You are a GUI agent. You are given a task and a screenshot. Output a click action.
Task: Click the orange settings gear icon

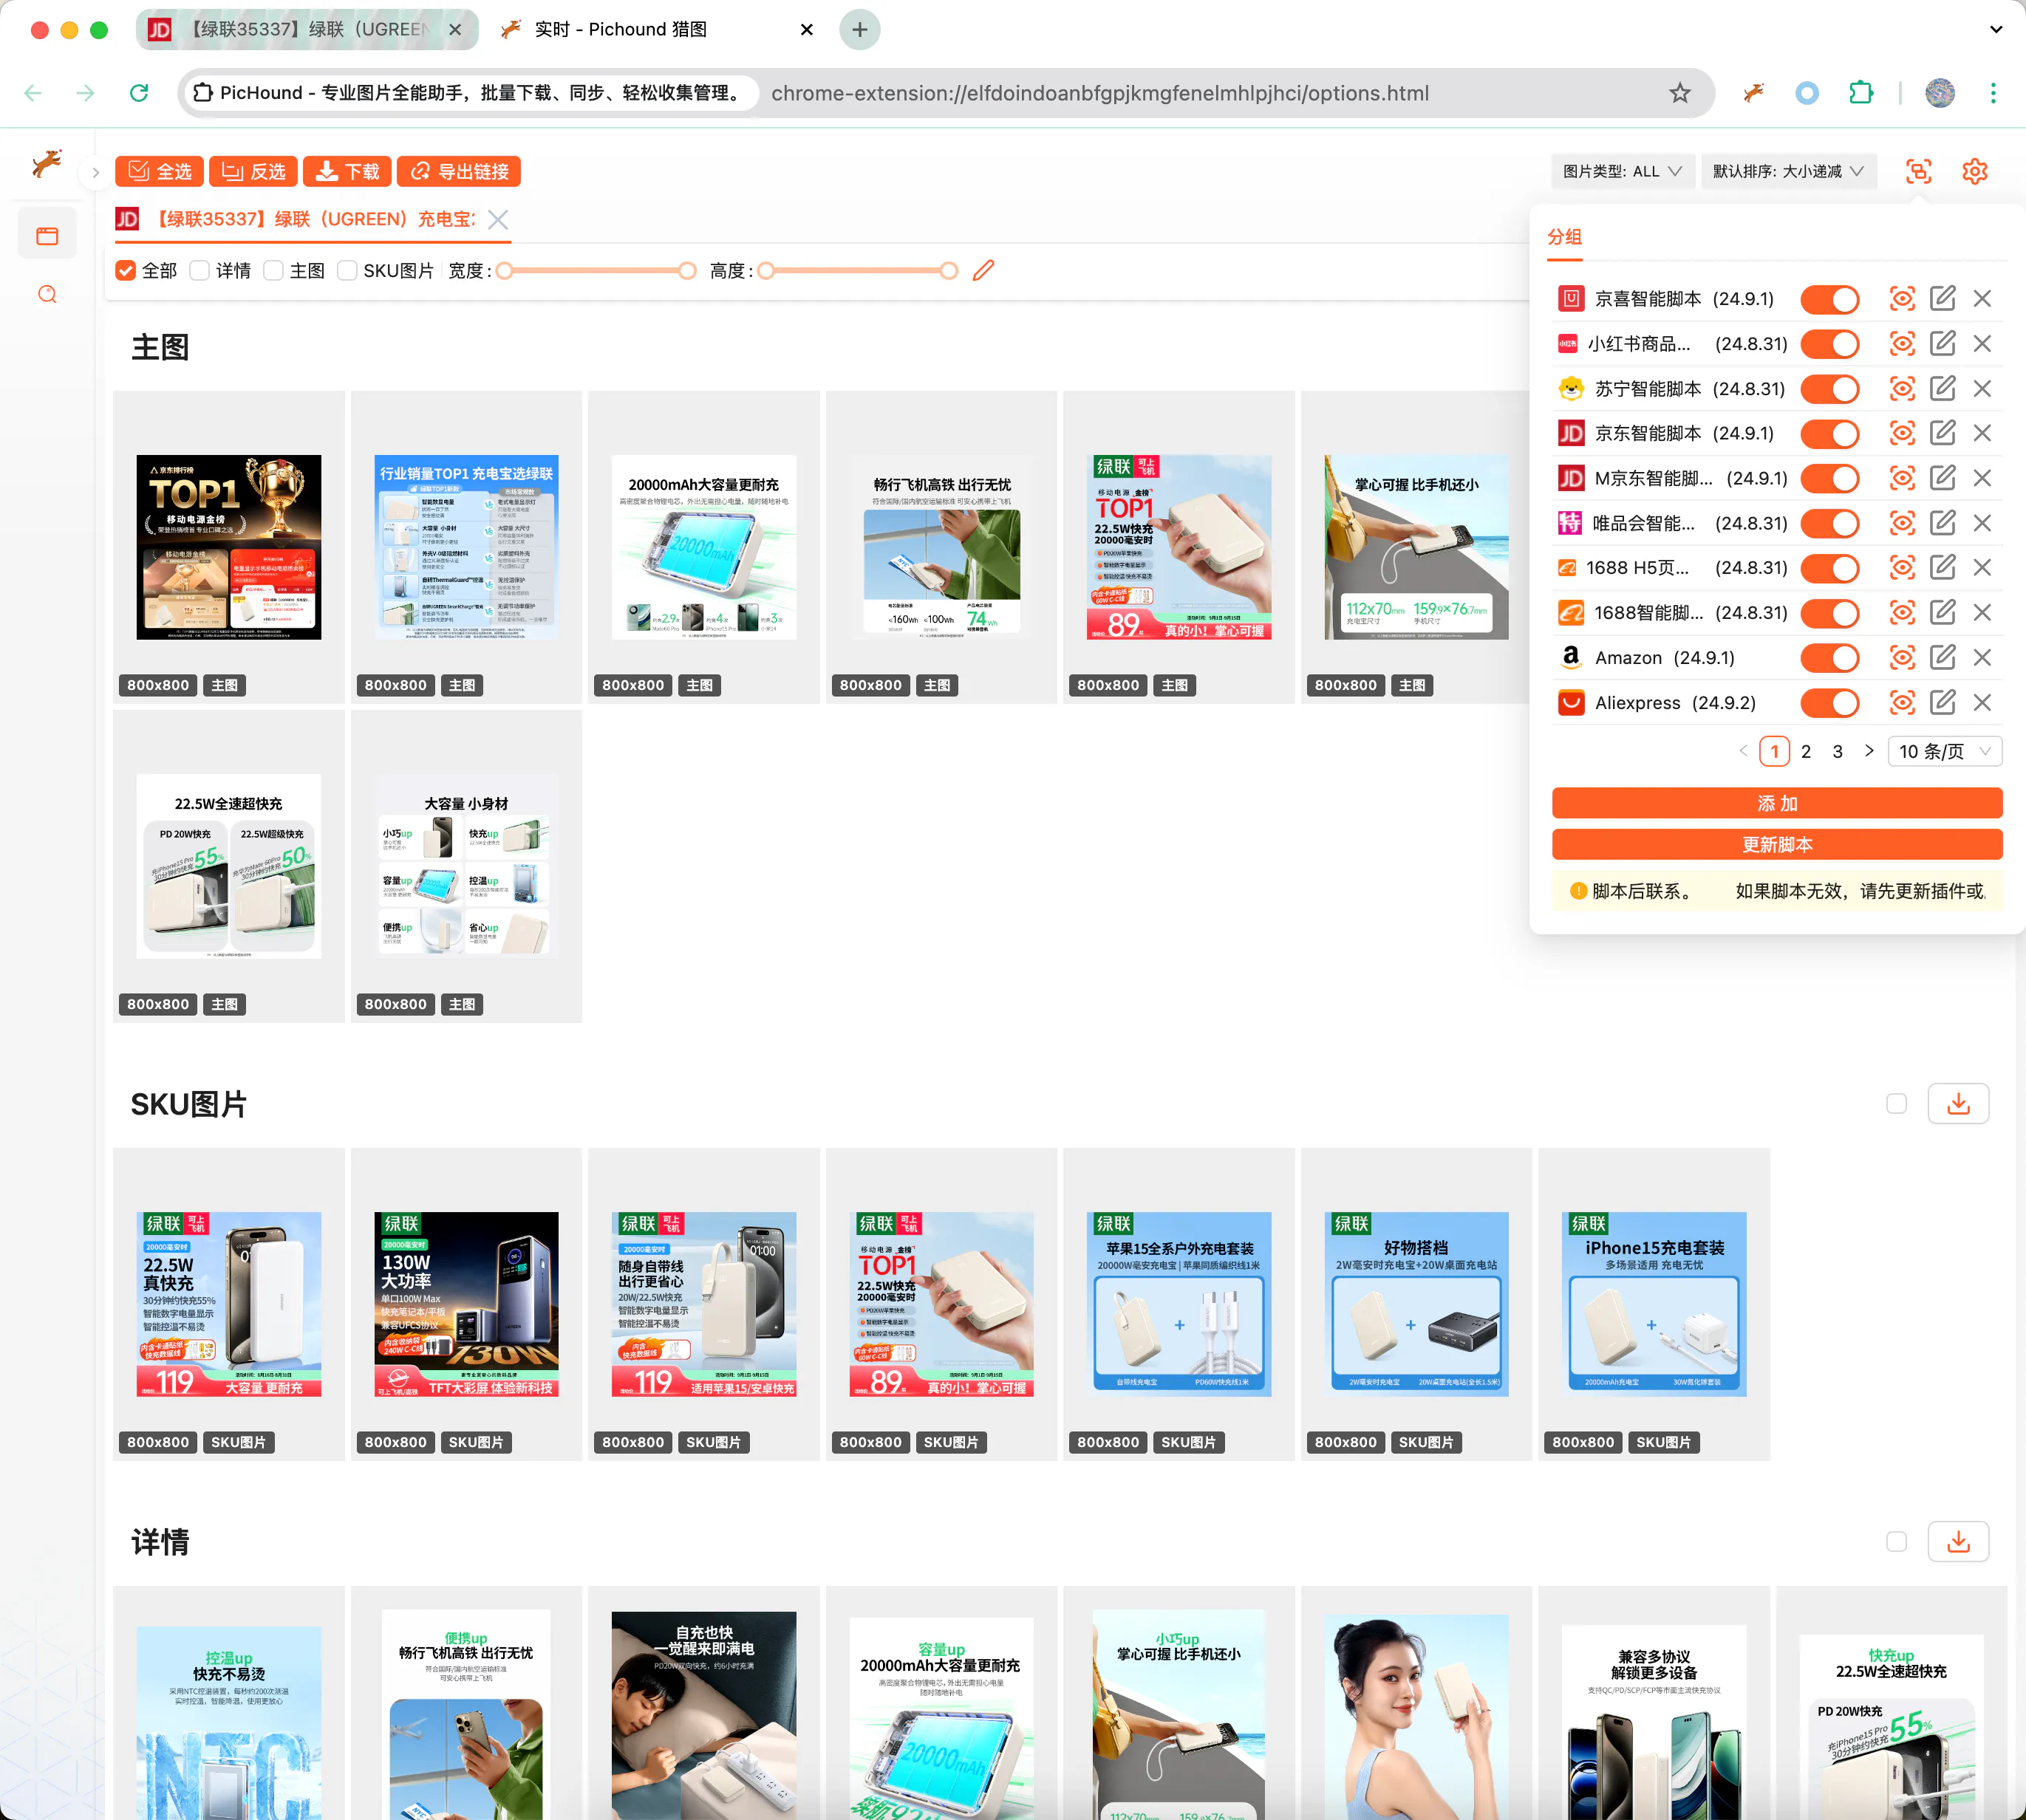point(1974,171)
